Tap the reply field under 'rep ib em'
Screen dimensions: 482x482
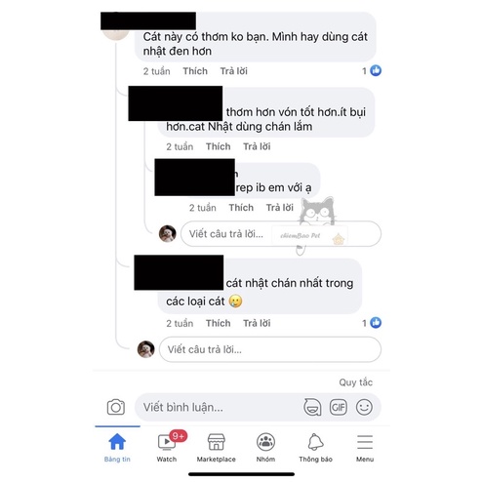coord(281,234)
